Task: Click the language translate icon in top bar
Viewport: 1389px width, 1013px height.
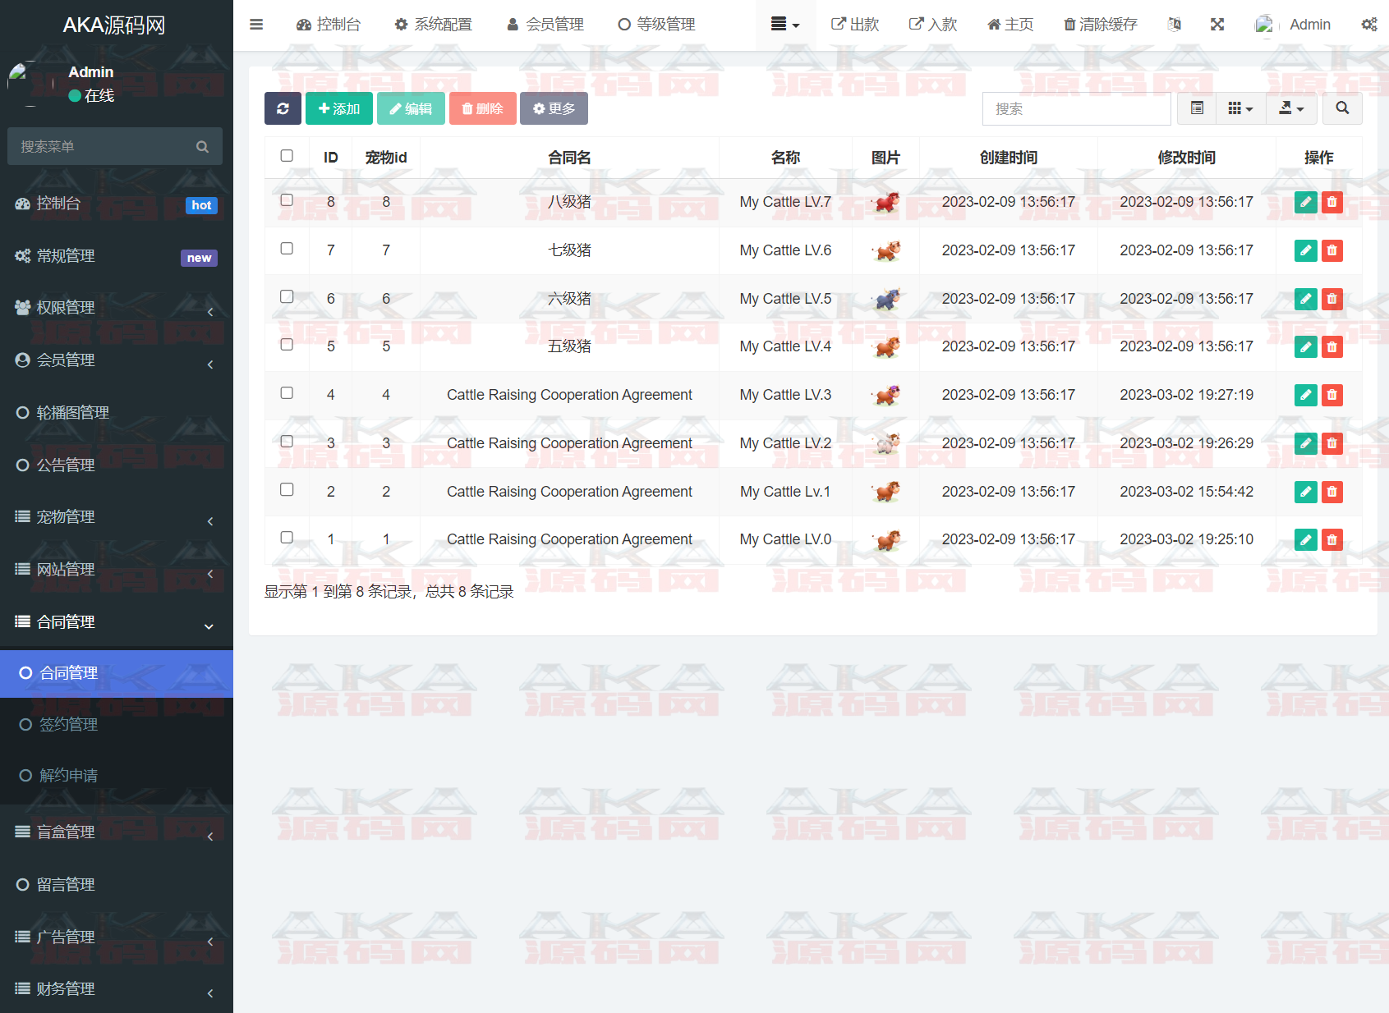Action: coord(1175,25)
